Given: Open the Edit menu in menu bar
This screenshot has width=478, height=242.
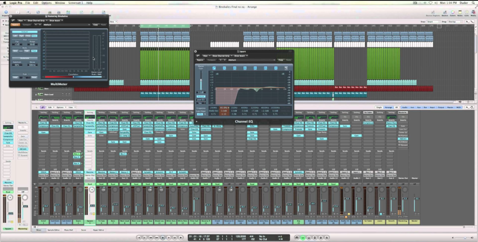Looking at the screenshot, I should point(36,3).
